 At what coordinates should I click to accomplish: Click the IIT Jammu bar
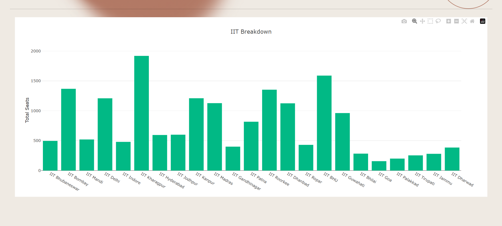click(x=434, y=162)
